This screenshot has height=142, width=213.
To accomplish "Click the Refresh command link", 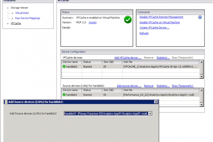I will point(144,33).
